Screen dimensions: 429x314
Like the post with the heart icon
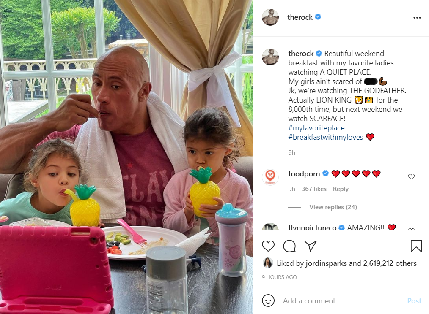click(268, 246)
